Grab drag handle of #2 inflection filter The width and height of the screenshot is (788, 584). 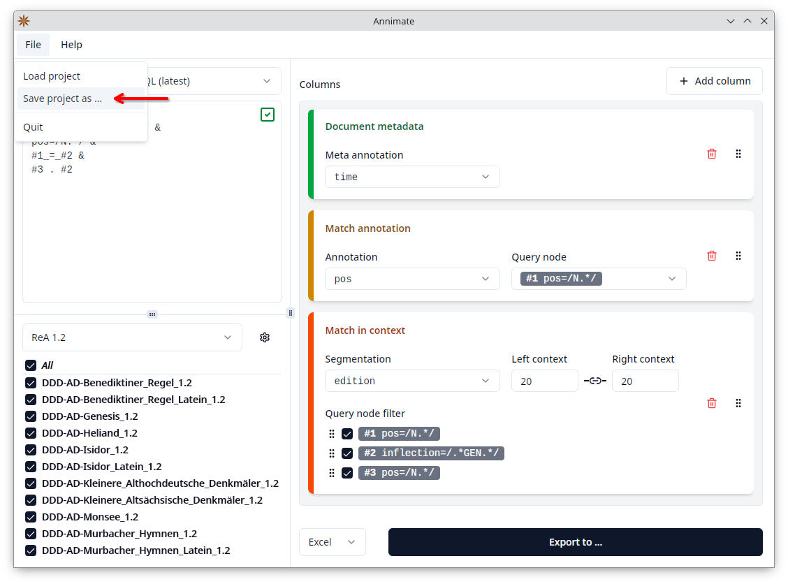click(332, 453)
